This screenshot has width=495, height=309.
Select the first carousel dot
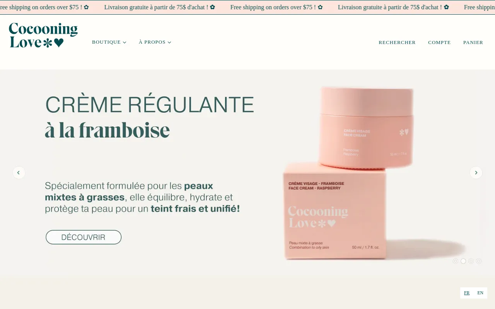click(456, 261)
